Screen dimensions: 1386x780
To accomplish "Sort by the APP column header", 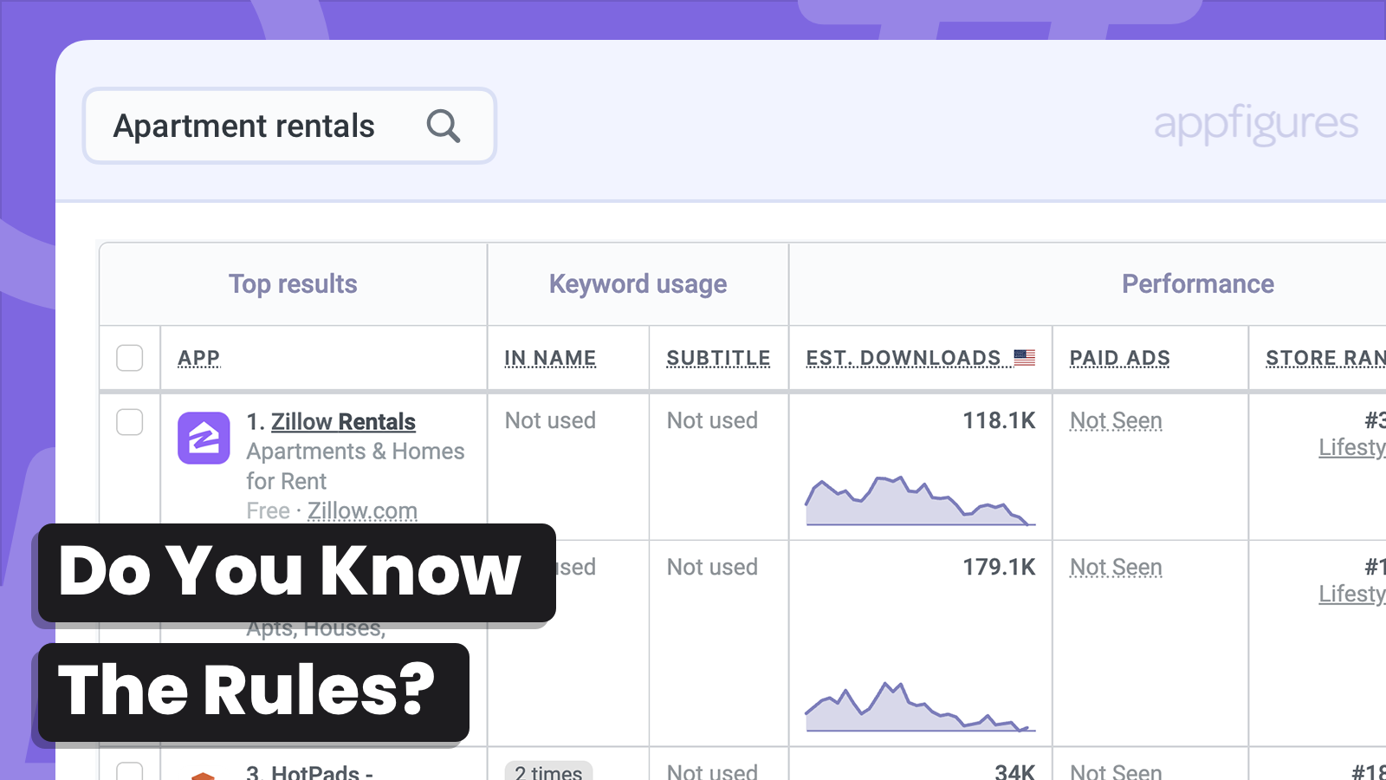I will coord(199,358).
